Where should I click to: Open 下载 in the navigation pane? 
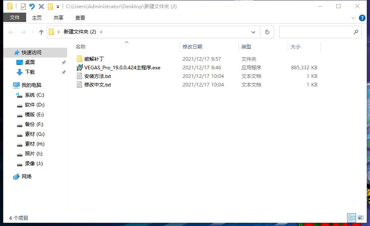pyautogui.click(x=30, y=72)
